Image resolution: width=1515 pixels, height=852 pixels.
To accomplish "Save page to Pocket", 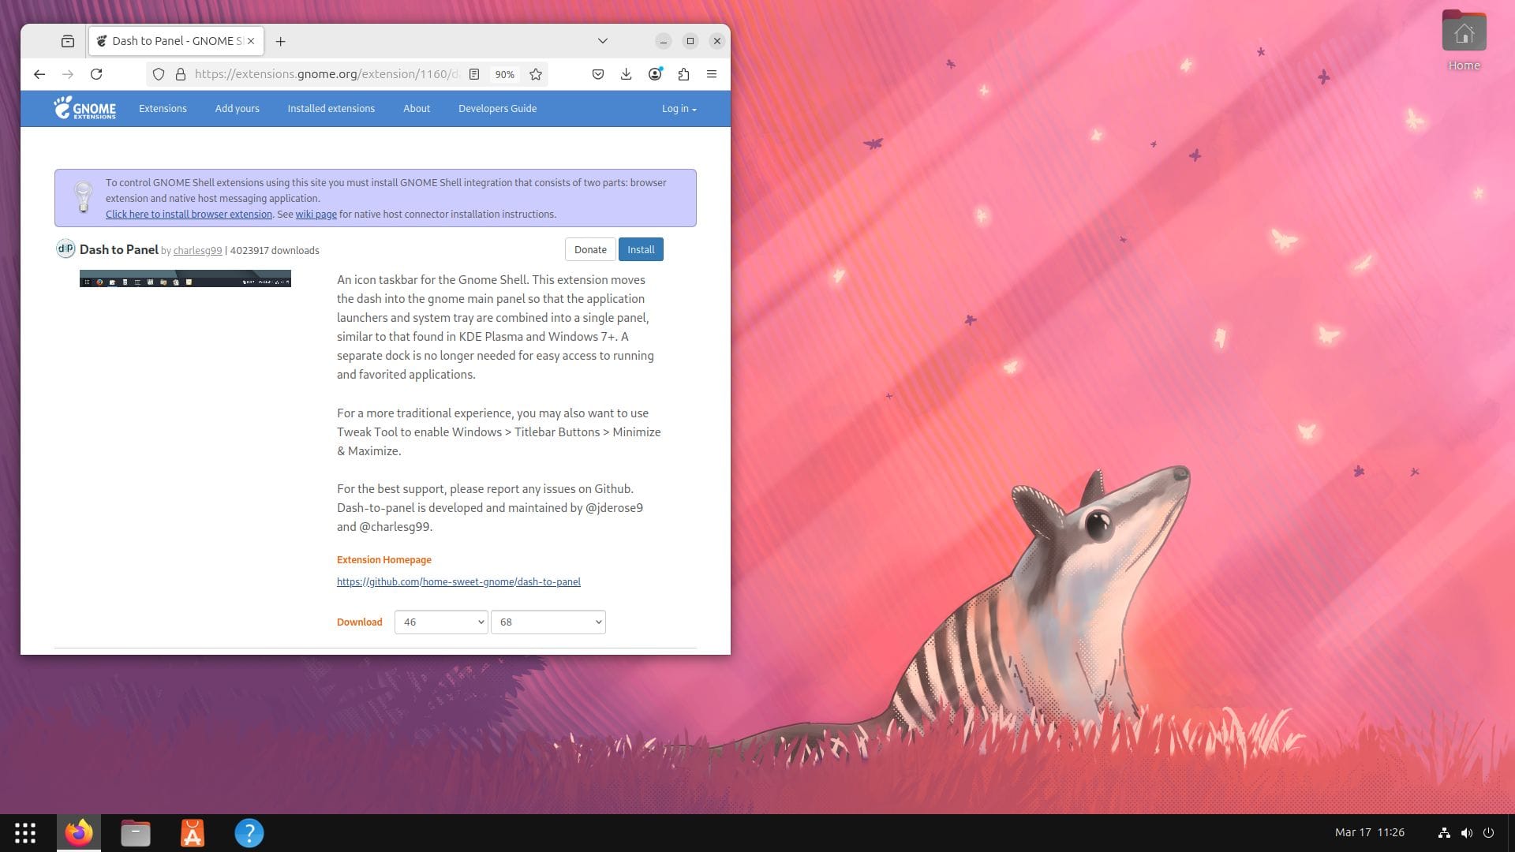I will coord(597,74).
